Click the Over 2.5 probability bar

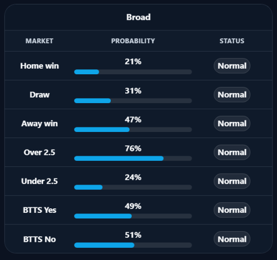click(133, 159)
